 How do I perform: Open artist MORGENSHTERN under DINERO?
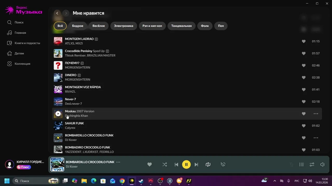(78, 80)
